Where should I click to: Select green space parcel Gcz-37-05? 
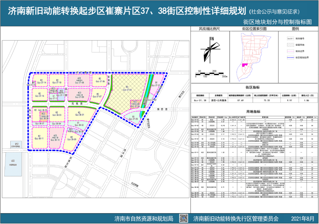(x=133, y=117)
